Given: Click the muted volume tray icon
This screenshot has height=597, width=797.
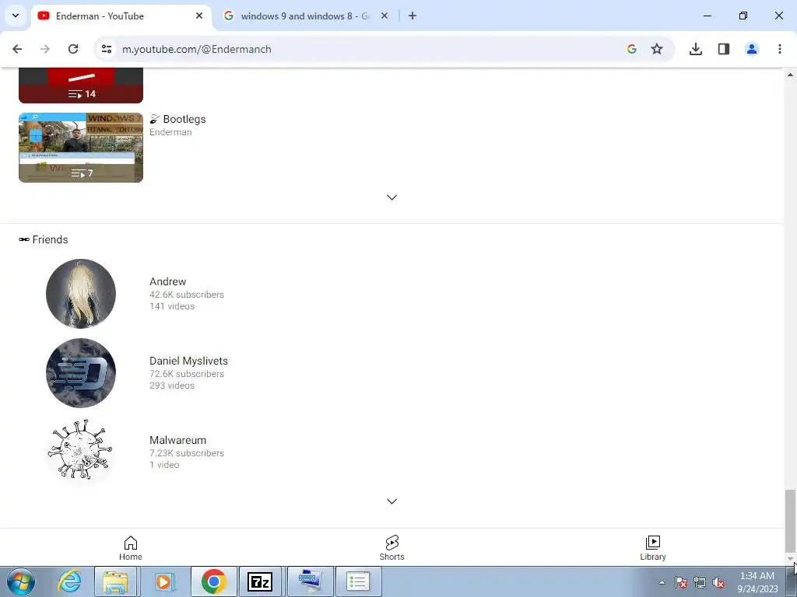Looking at the screenshot, I should click(x=718, y=583).
